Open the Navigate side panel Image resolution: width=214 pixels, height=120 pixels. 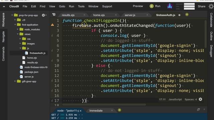pyautogui.click(x=3, y=37)
